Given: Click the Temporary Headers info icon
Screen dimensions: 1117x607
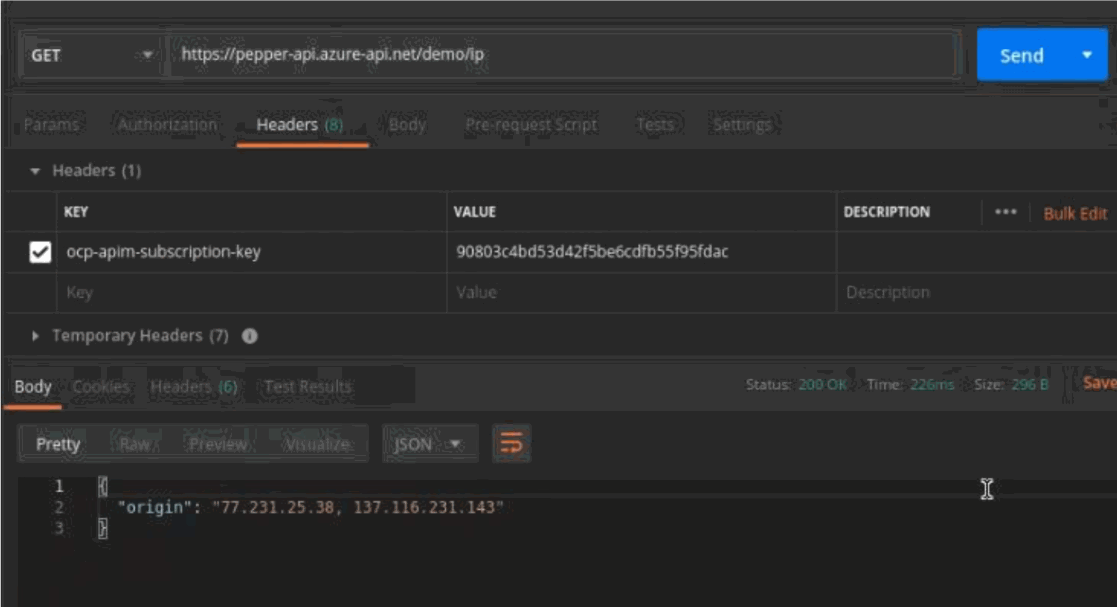Looking at the screenshot, I should pyautogui.click(x=250, y=336).
